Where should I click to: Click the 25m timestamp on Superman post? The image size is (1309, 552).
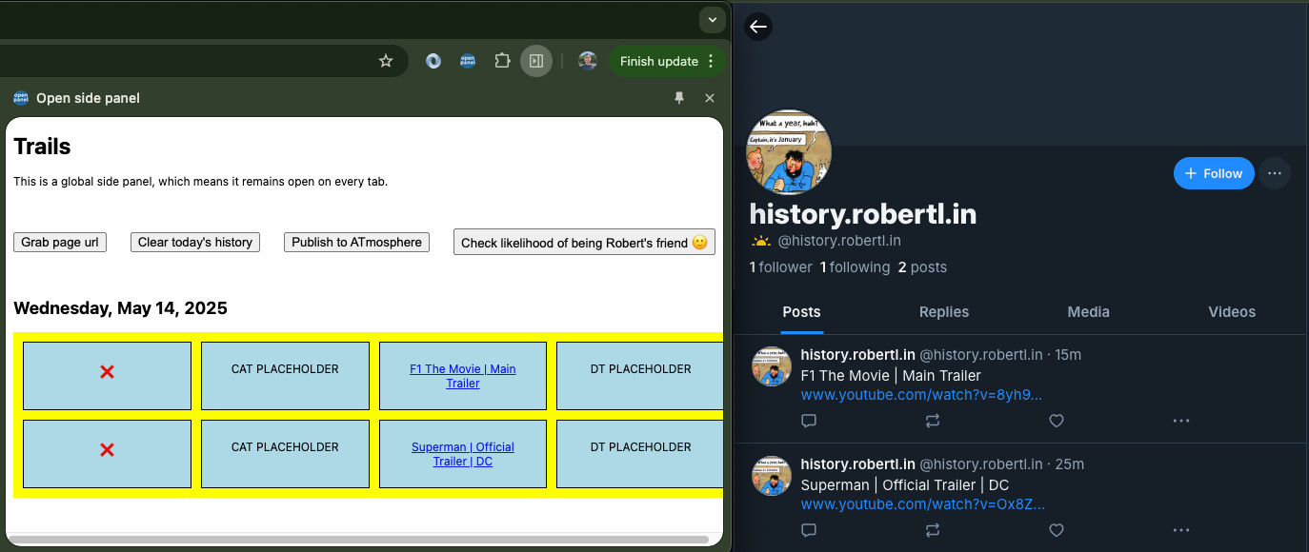tap(1070, 464)
